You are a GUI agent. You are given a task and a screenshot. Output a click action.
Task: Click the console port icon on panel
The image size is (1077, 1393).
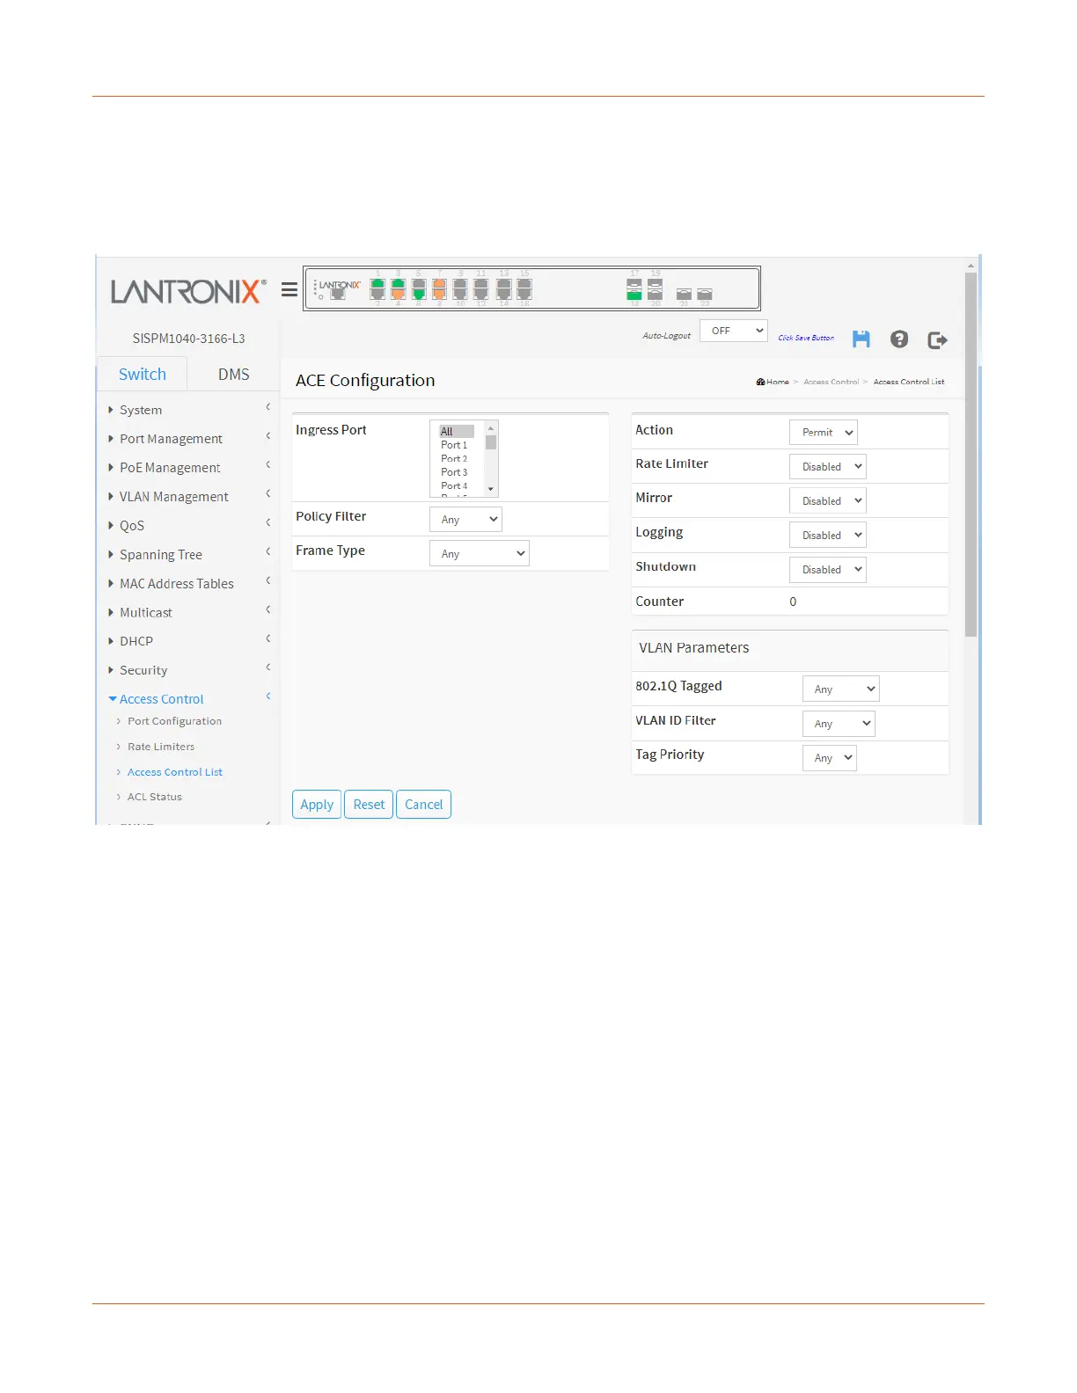[x=338, y=295]
